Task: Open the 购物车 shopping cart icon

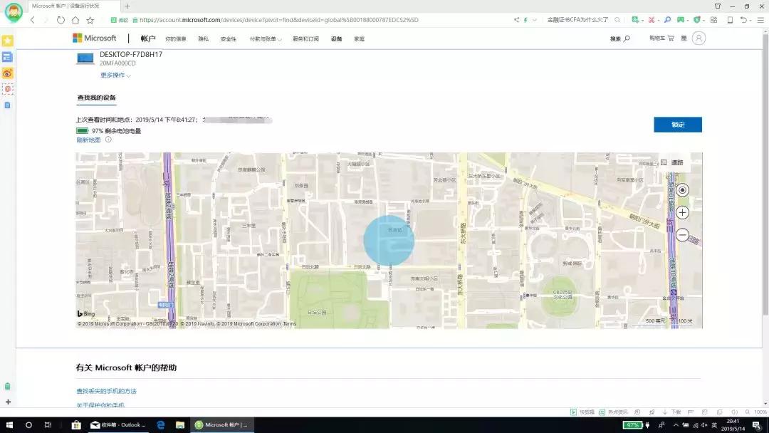Action: pos(669,38)
